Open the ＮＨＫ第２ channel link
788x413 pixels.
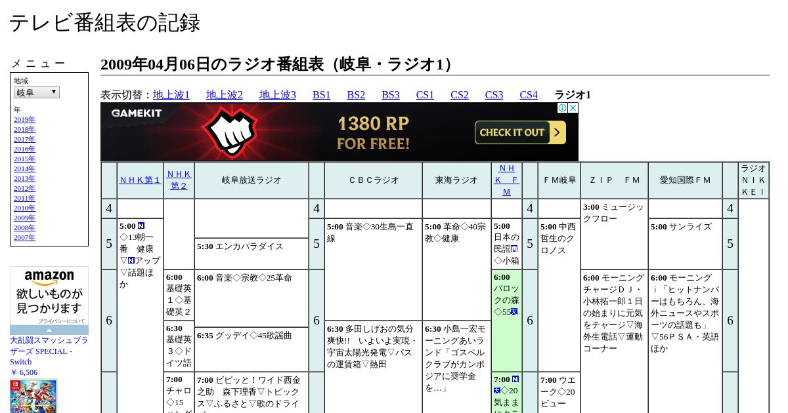[179, 180]
